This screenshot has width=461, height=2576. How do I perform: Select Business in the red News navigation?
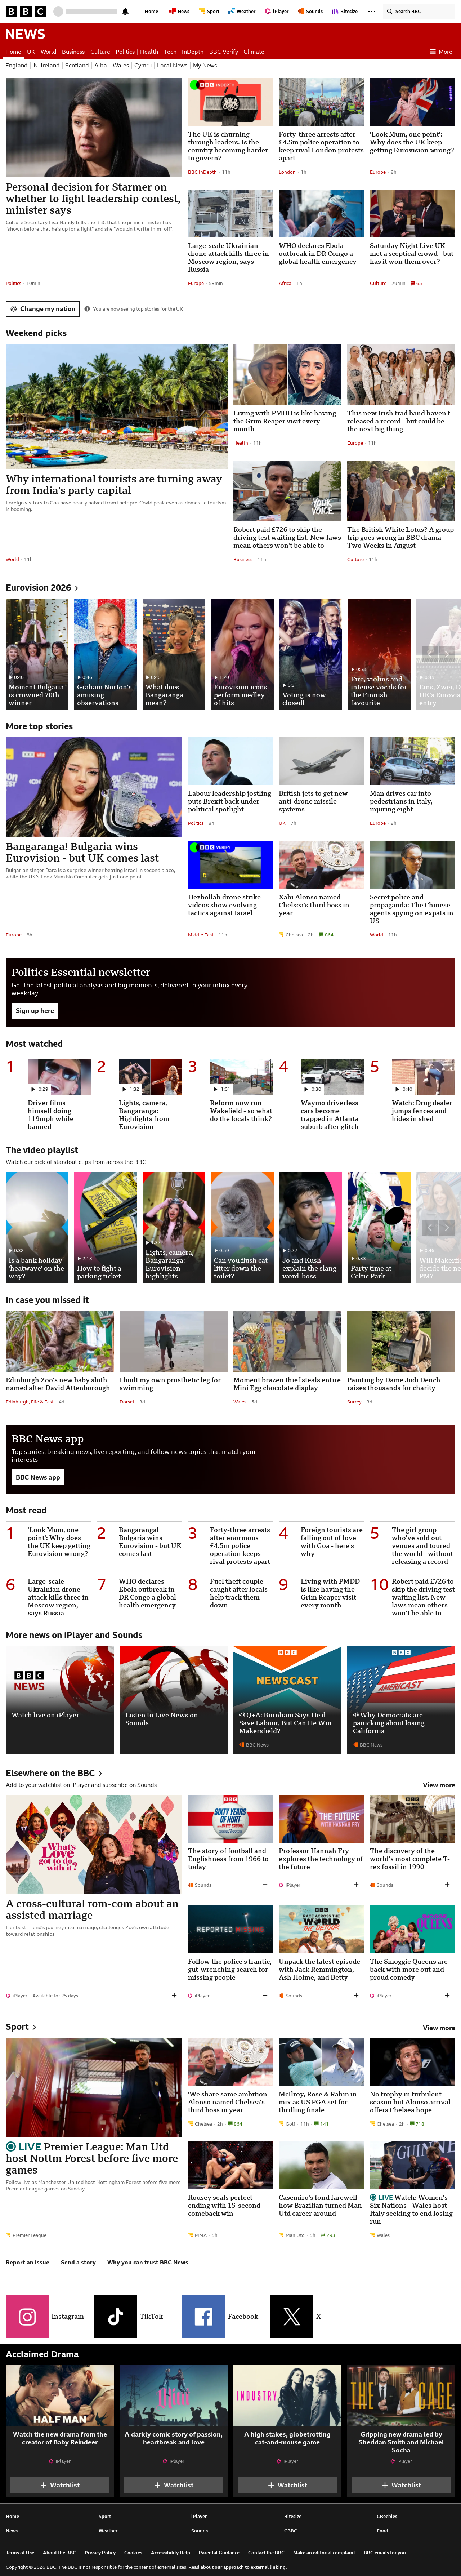[73, 51]
